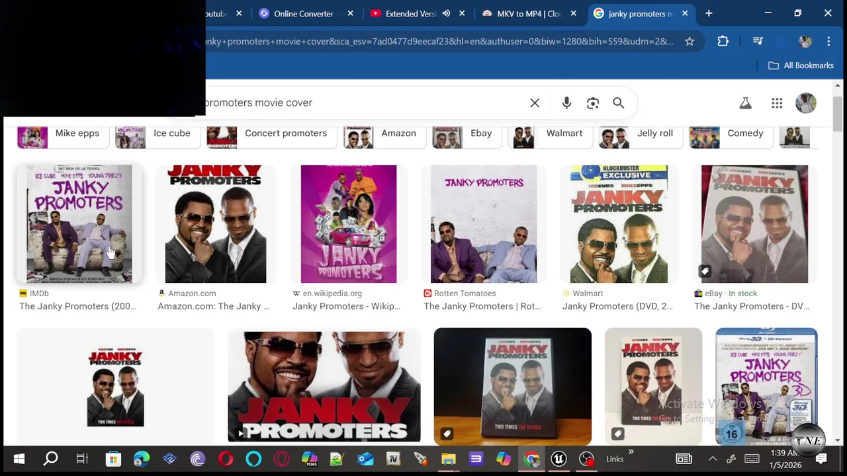Filter results by Walmart chip
The image size is (847, 476).
(551, 136)
